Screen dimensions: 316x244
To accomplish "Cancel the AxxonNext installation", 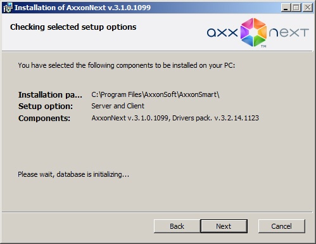I will tap(281, 226).
